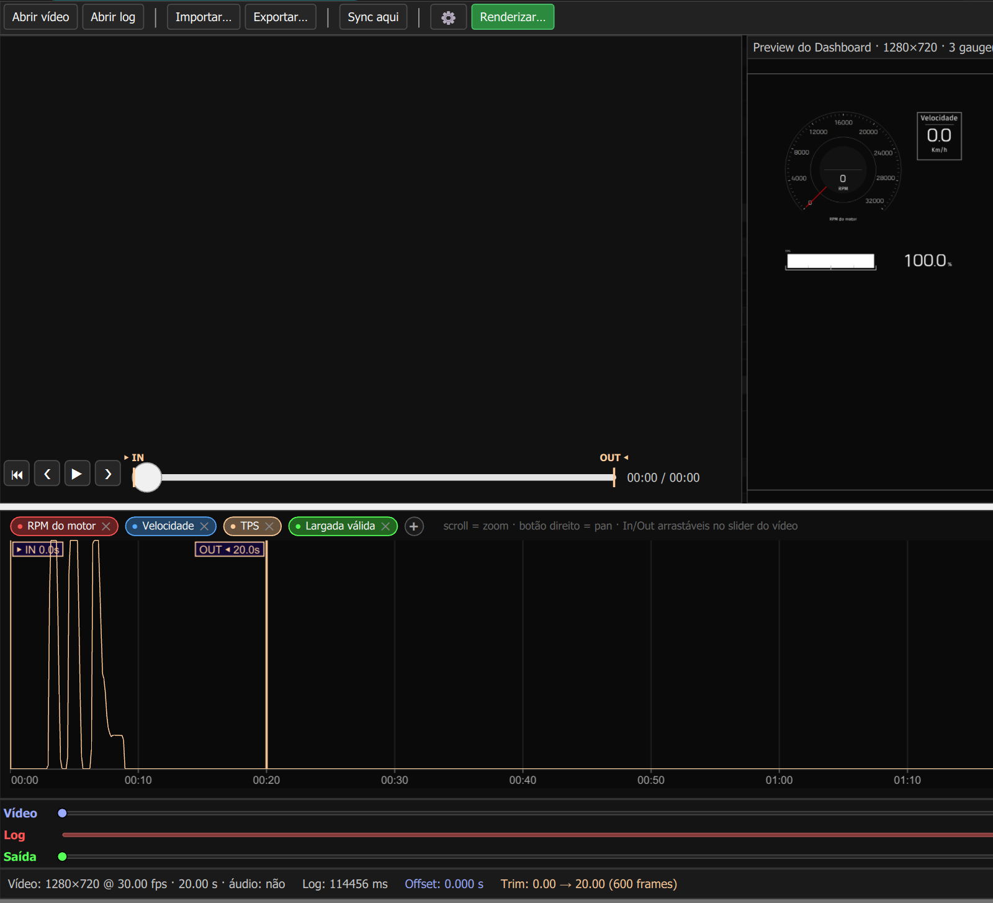Click the Saída track start handle

pyautogui.click(x=62, y=856)
